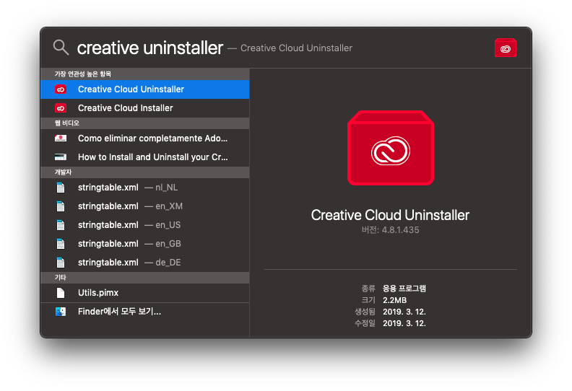This screenshot has width=572, height=391.
Task: Open the How to Install and Uninstall video result
Action: coord(145,157)
